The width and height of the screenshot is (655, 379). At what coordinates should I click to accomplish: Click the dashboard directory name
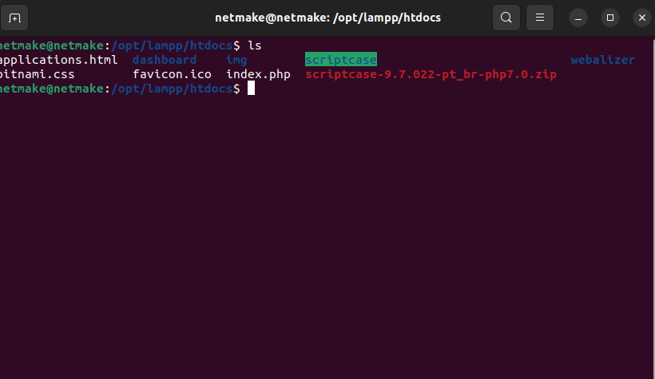click(x=165, y=60)
